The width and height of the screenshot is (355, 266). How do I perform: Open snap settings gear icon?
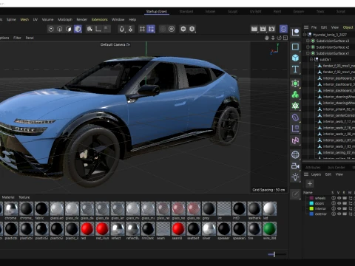[x=130, y=29]
